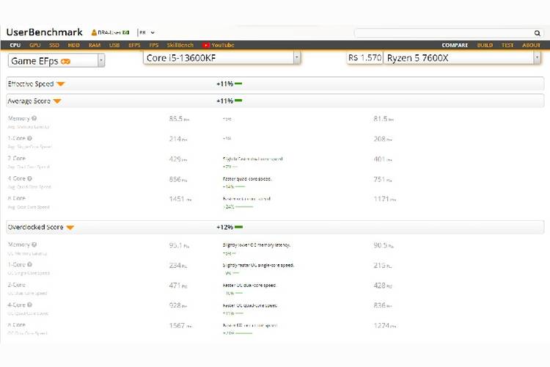
Task: Collapse the Effective Speed section arrow
Action: click(x=60, y=84)
